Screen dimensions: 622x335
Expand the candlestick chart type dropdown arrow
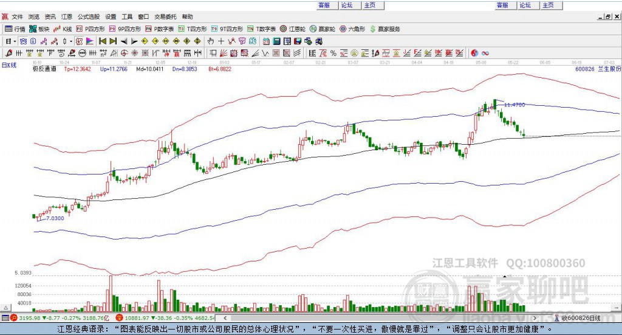click(x=71, y=41)
